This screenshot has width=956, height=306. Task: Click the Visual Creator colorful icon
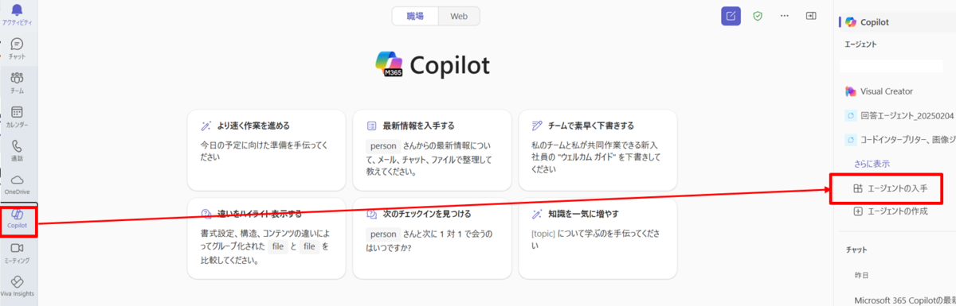click(x=851, y=91)
